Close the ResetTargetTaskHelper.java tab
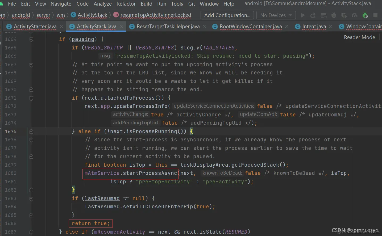The height and width of the screenshot is (236, 382). pyautogui.click(x=204, y=26)
